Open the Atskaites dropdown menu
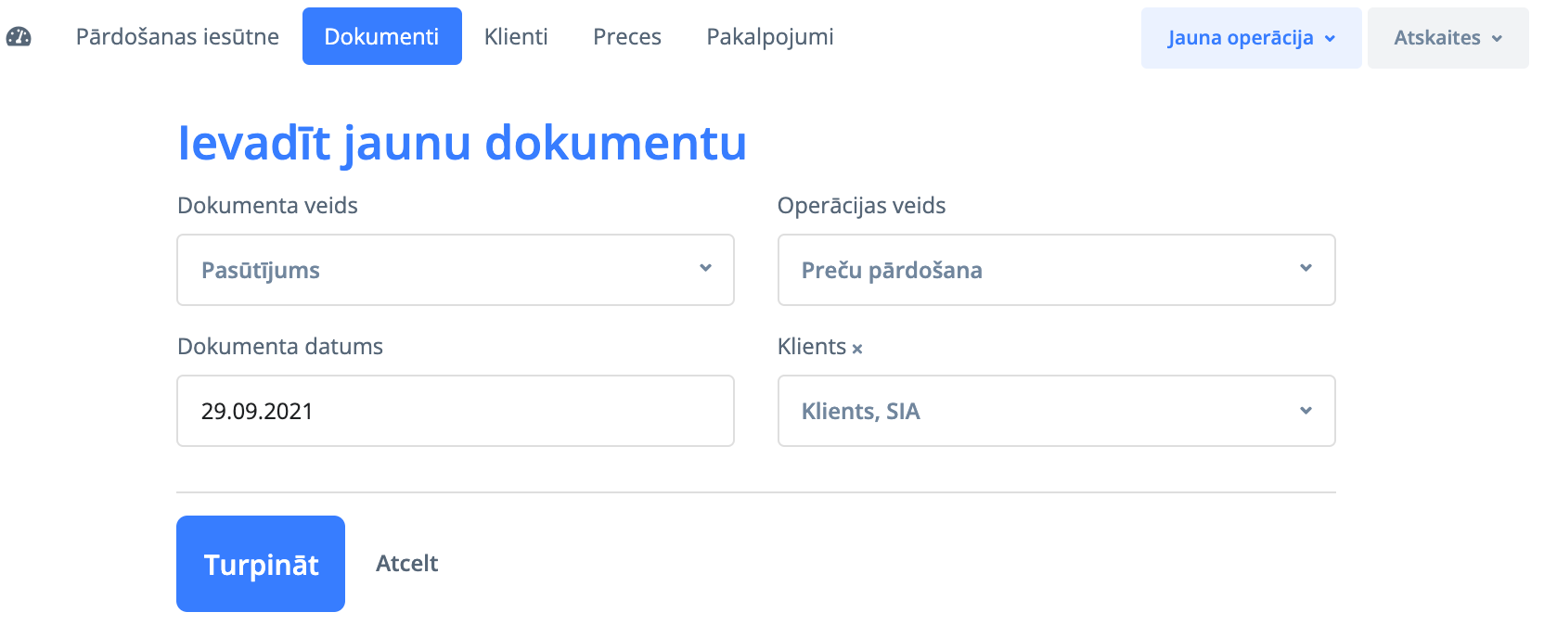 [1447, 38]
